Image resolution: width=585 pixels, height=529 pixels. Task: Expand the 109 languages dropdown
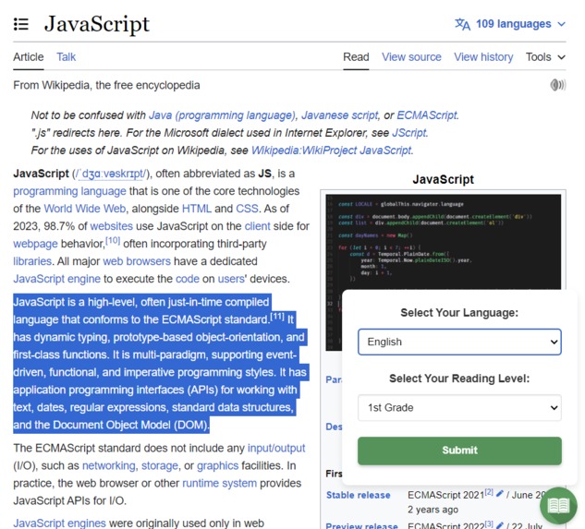coord(510,24)
